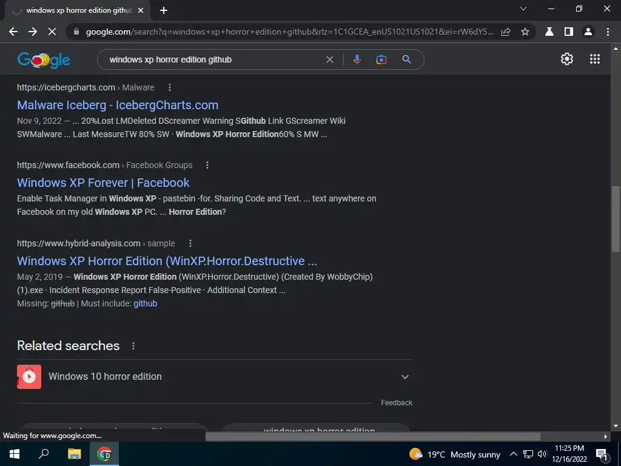Open Malware Iceberg - IcebergCharts.com link
This screenshot has width=621, height=466.
[118, 105]
